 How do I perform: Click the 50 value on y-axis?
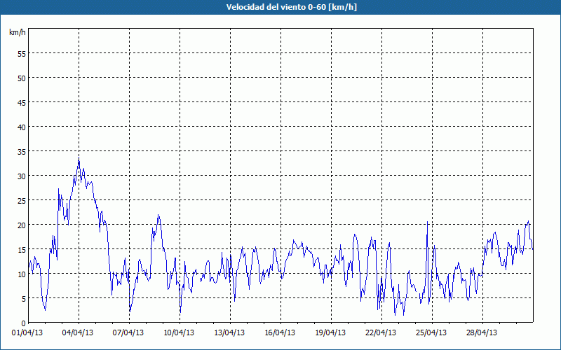[22, 78]
